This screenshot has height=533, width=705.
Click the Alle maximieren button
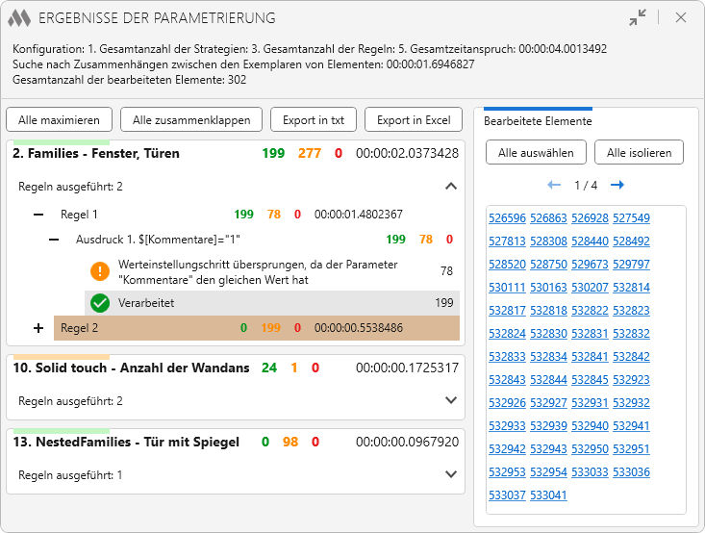59,120
